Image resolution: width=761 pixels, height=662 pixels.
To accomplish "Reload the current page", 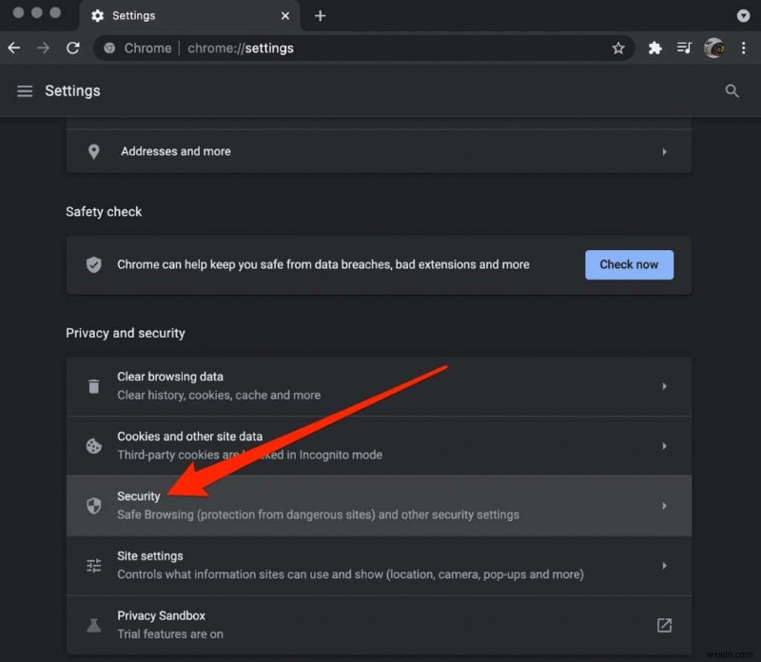I will 73,48.
